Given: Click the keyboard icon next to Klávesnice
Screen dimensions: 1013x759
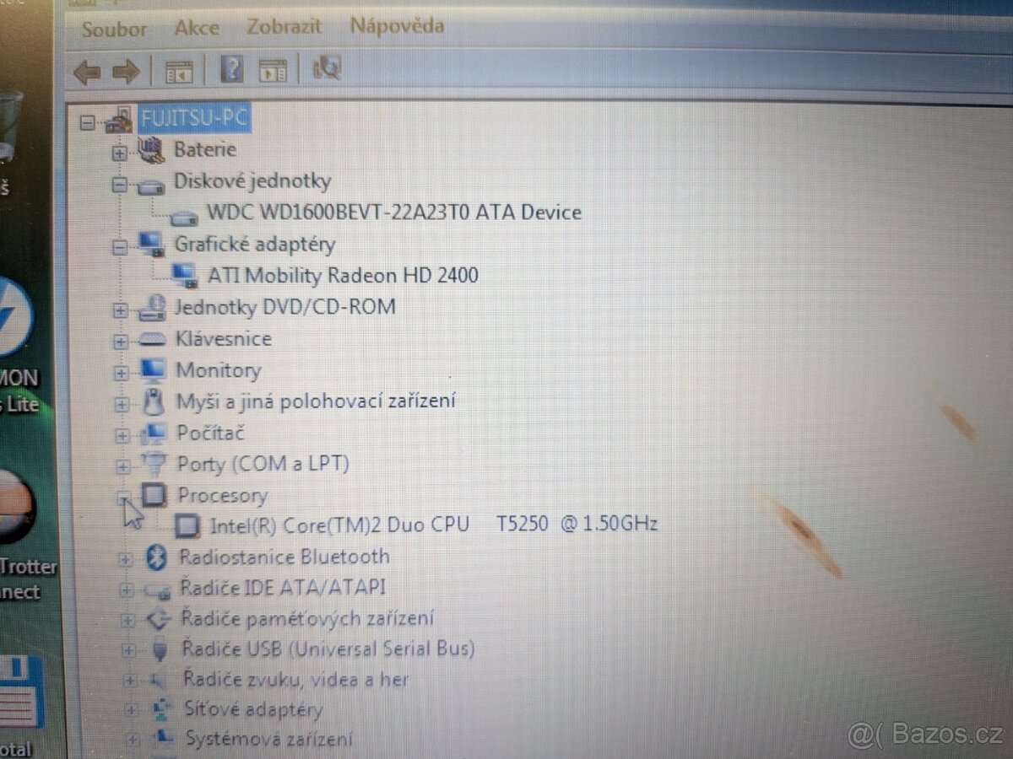Looking at the screenshot, I should click(153, 338).
